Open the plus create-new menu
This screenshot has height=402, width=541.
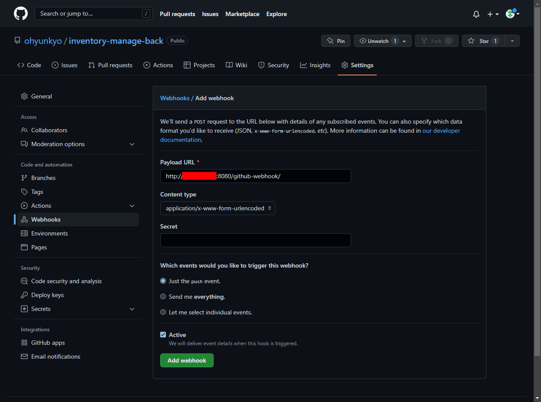pos(493,14)
